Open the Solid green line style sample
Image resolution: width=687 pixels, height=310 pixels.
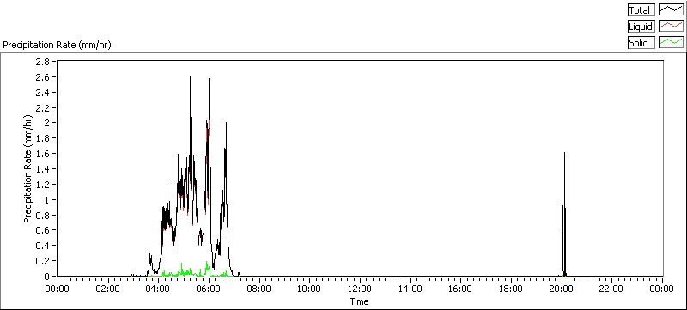click(672, 43)
